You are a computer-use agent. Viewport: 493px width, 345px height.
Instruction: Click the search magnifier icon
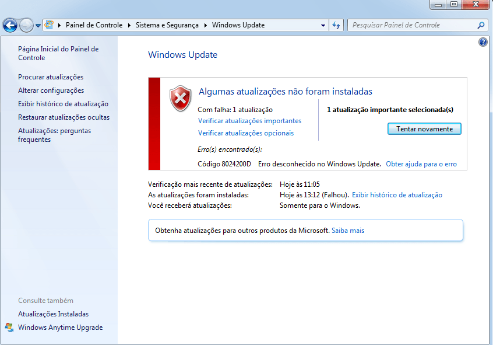tap(481, 25)
